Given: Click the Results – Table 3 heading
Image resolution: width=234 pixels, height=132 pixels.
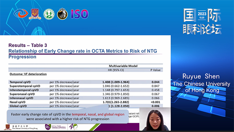Looking at the screenshot, I should coord(28,45).
